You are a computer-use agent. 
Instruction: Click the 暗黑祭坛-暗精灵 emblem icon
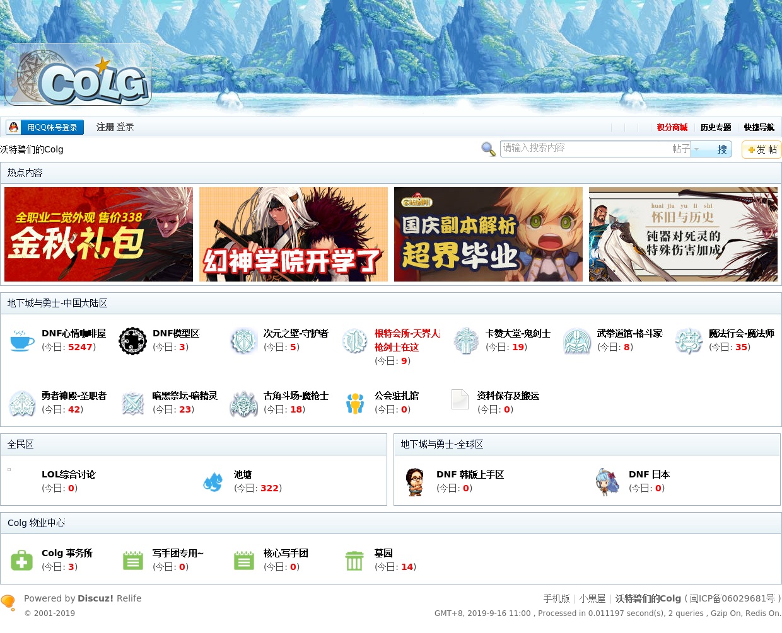pos(132,403)
